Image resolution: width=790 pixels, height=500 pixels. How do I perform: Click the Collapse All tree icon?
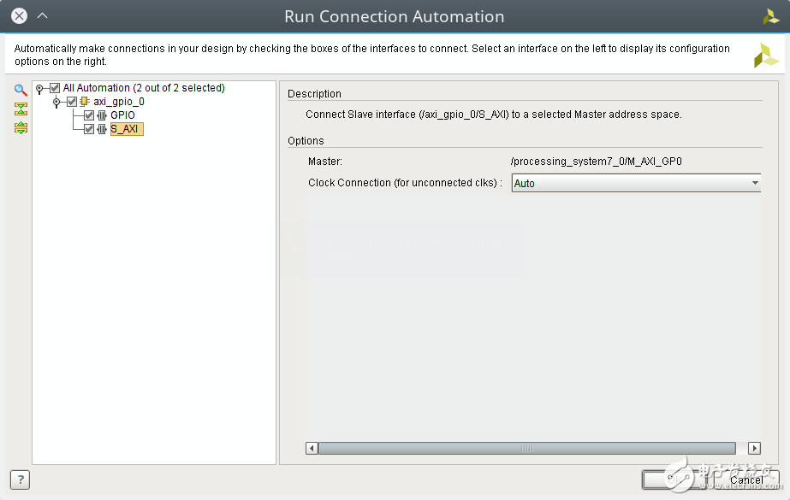(21, 109)
